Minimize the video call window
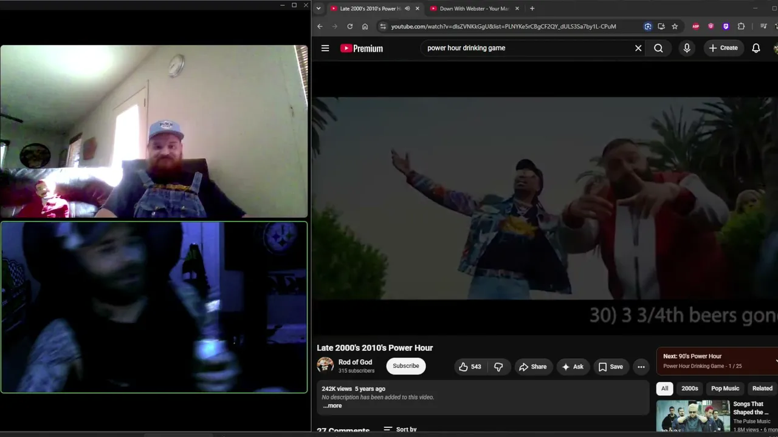 click(x=282, y=5)
